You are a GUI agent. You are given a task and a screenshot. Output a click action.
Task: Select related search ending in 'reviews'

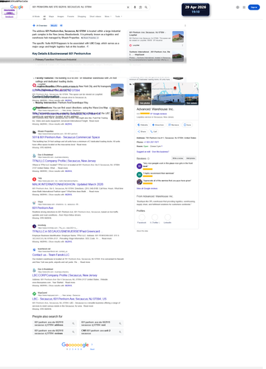point(55,332)
